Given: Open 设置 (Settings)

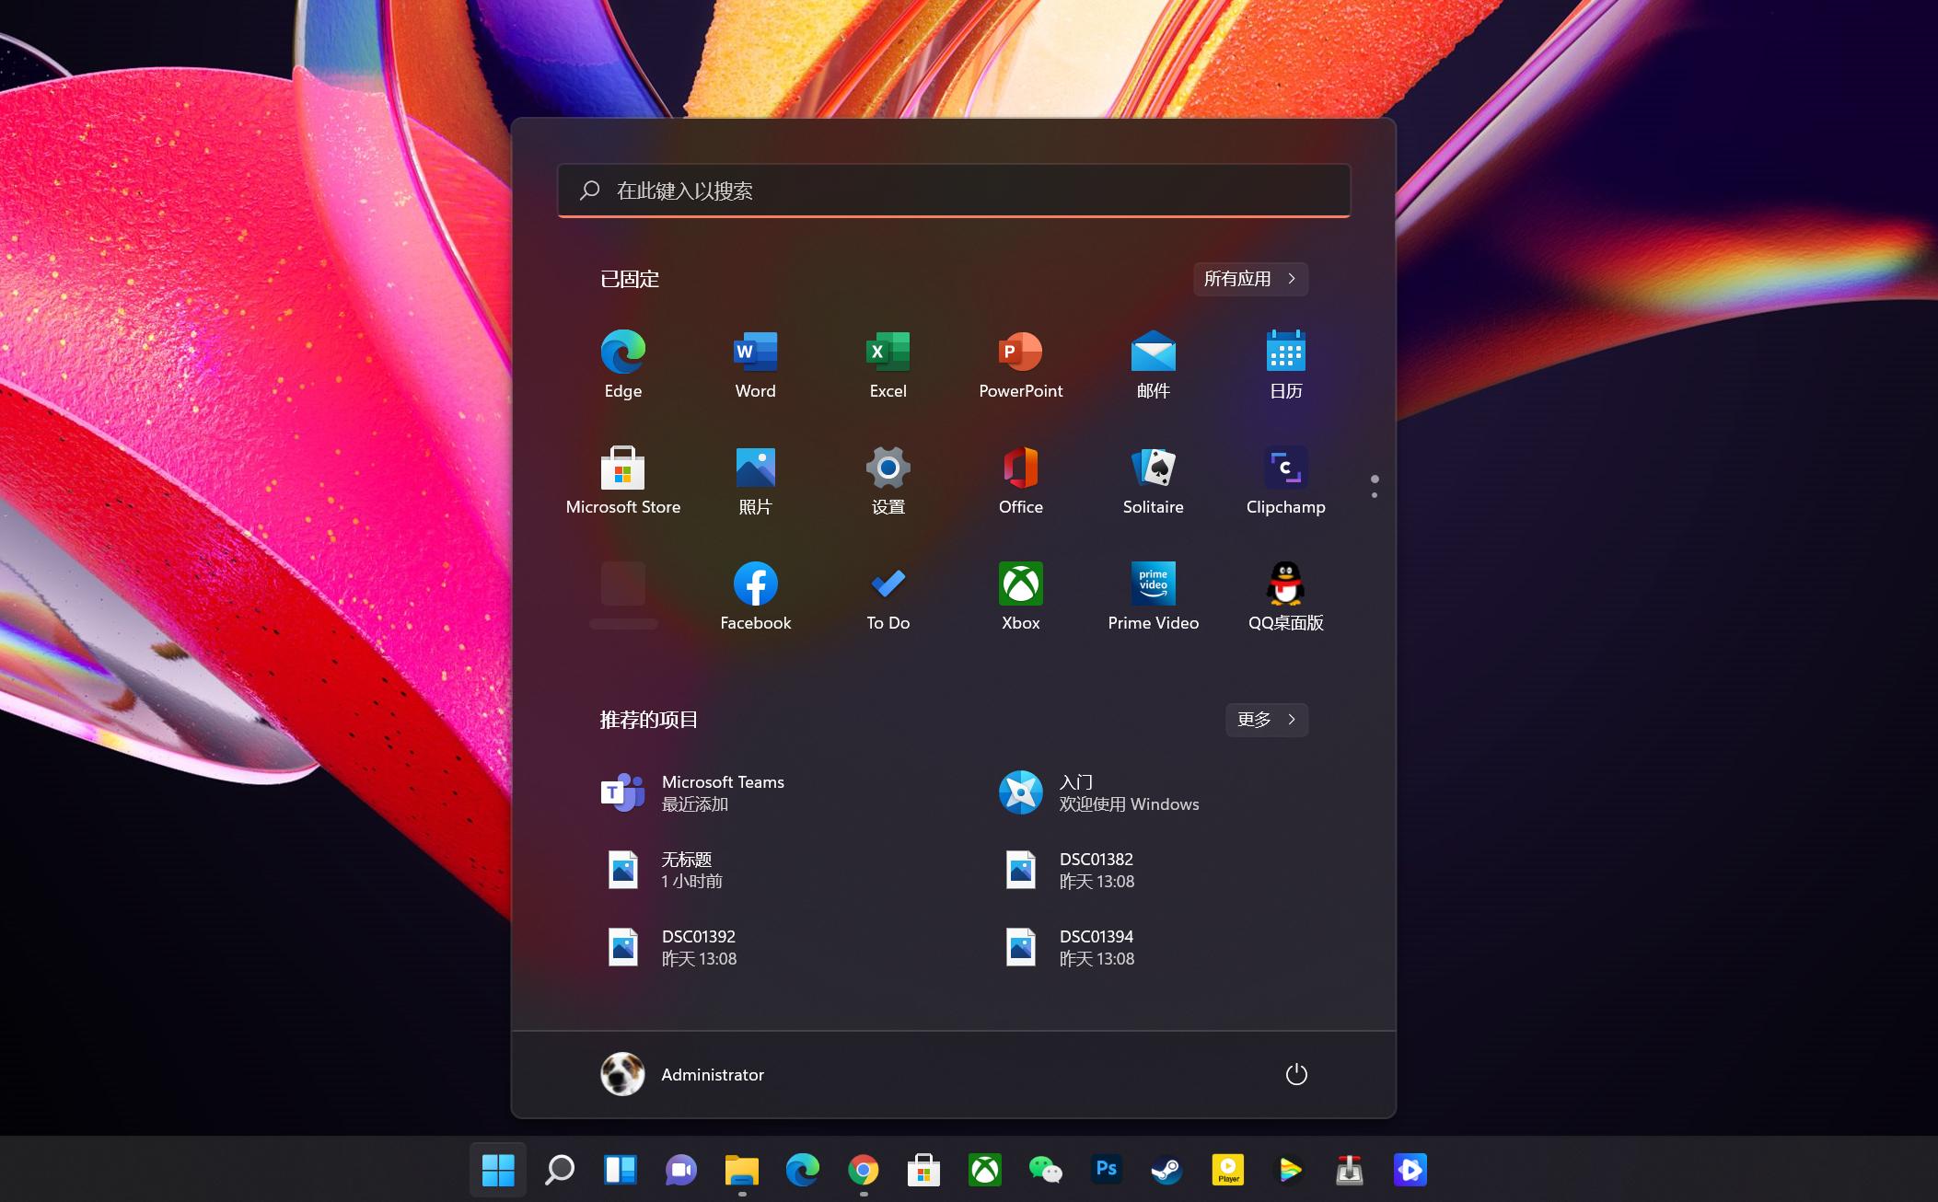Looking at the screenshot, I should pos(887,480).
